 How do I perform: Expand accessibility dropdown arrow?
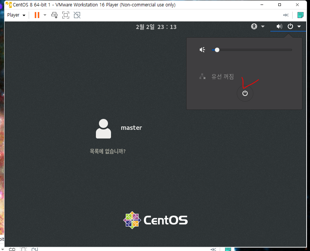[x=263, y=26]
